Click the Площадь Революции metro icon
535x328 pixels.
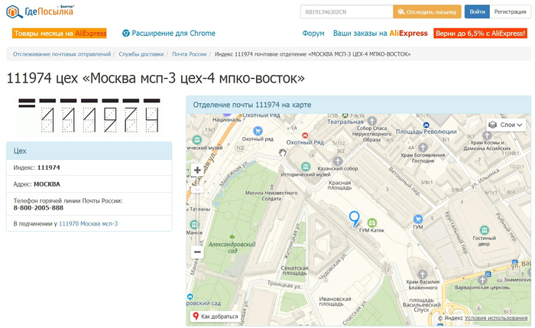pyautogui.click(x=426, y=125)
